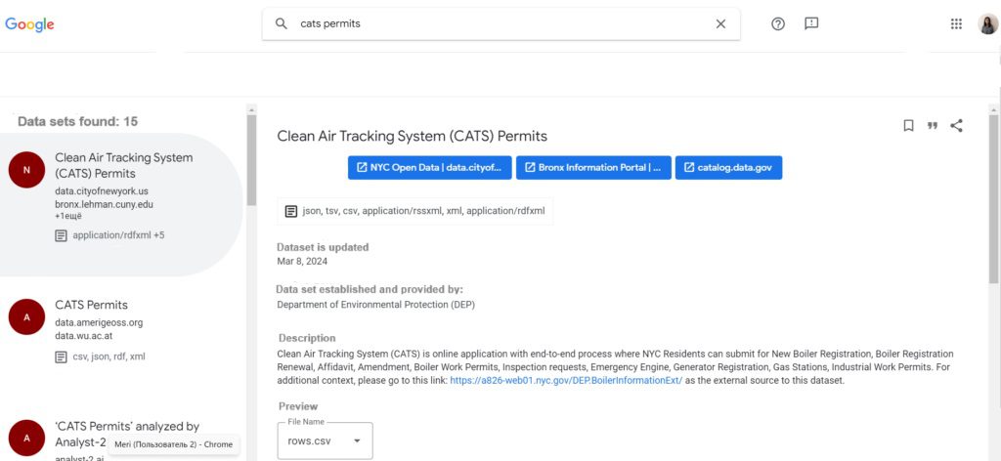
Task: Open the send feedback icon
Action: (x=811, y=23)
